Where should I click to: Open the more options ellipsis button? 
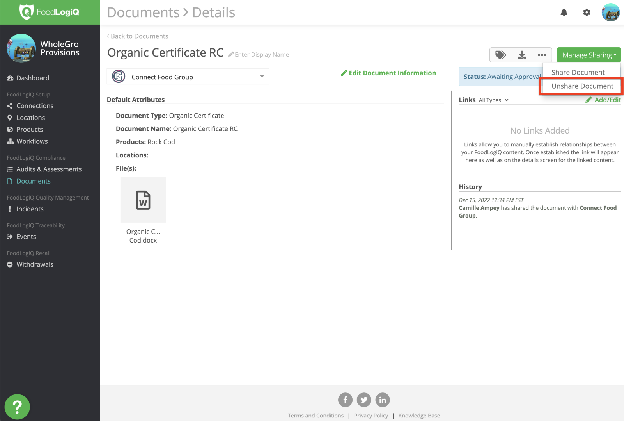[542, 55]
